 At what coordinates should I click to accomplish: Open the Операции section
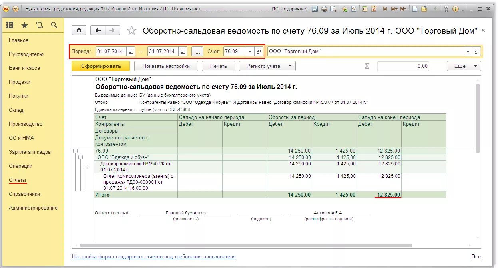point(21,166)
